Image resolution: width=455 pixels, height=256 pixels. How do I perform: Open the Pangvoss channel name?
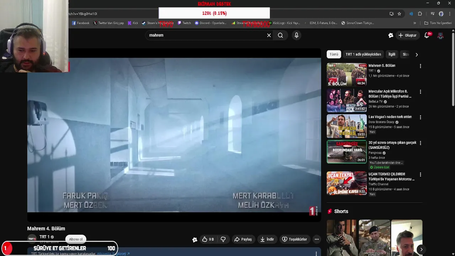[375, 153]
